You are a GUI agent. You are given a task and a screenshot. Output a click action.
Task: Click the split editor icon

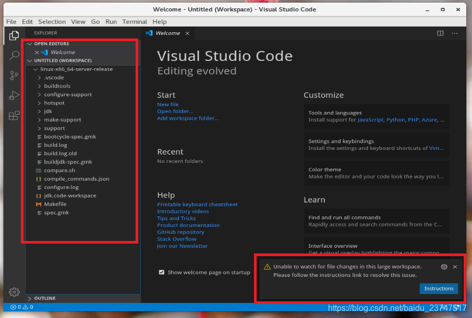(440, 33)
